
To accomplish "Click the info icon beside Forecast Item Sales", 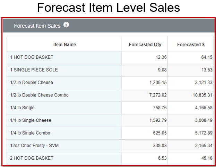I will pyautogui.click(x=66, y=25).
